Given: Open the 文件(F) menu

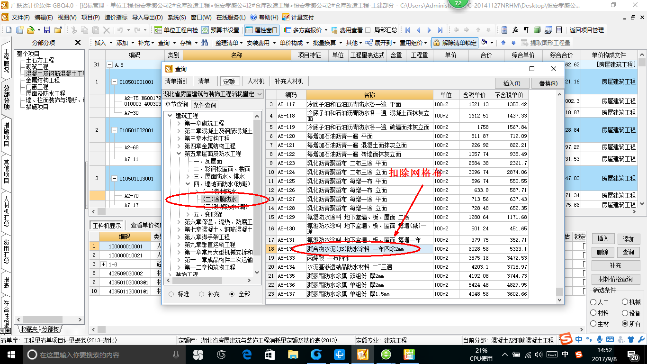Looking at the screenshot, I should pyautogui.click(x=20, y=17).
